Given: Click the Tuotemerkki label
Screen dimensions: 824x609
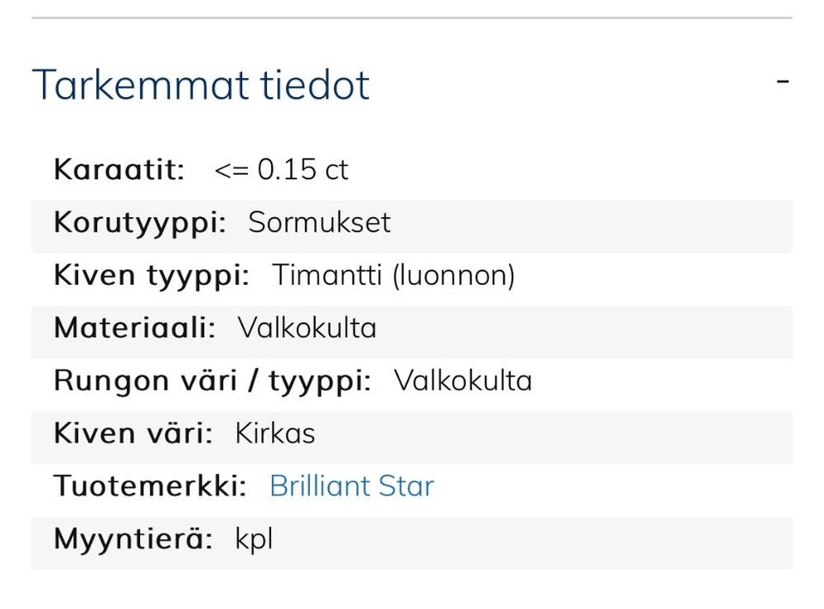Looking at the screenshot, I should click(x=150, y=486).
